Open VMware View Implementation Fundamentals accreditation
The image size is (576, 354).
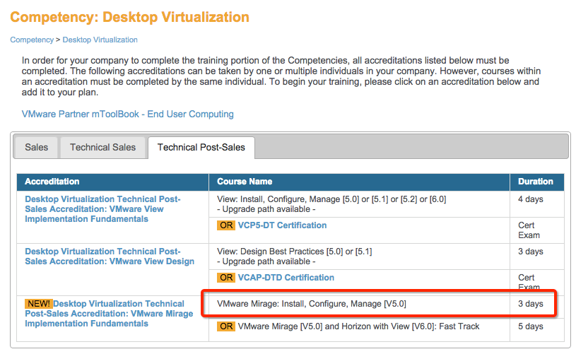coord(103,209)
